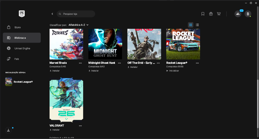The height and width of the screenshot is (139, 259).
Task: Focus the Pesquisar loja search field
Action: click(x=76, y=14)
